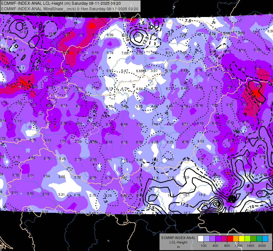Click the wind shear value '6.23'

click(169, 89)
